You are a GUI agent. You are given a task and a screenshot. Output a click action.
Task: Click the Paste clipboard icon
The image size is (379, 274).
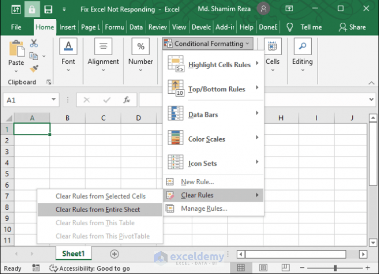click(x=16, y=48)
